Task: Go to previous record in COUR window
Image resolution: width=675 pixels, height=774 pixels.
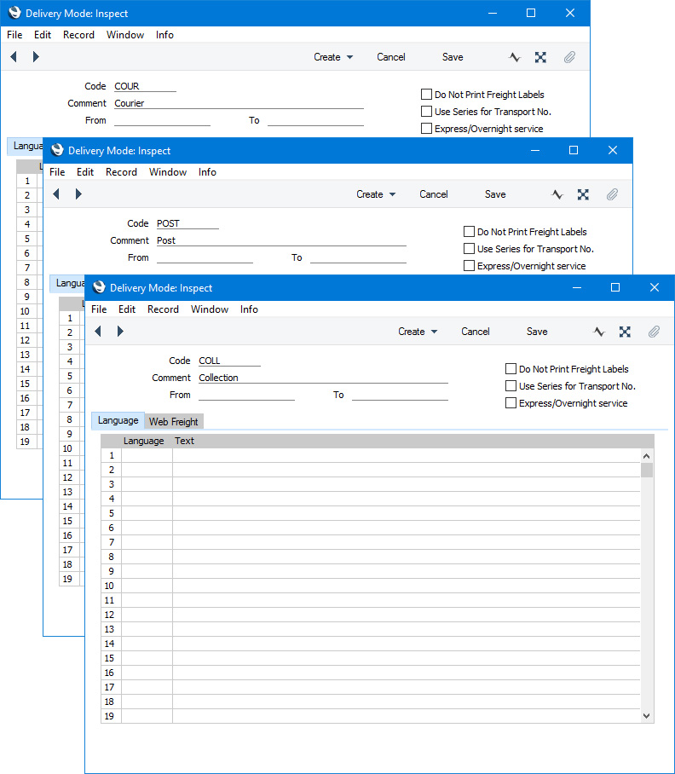Action: click(x=14, y=57)
